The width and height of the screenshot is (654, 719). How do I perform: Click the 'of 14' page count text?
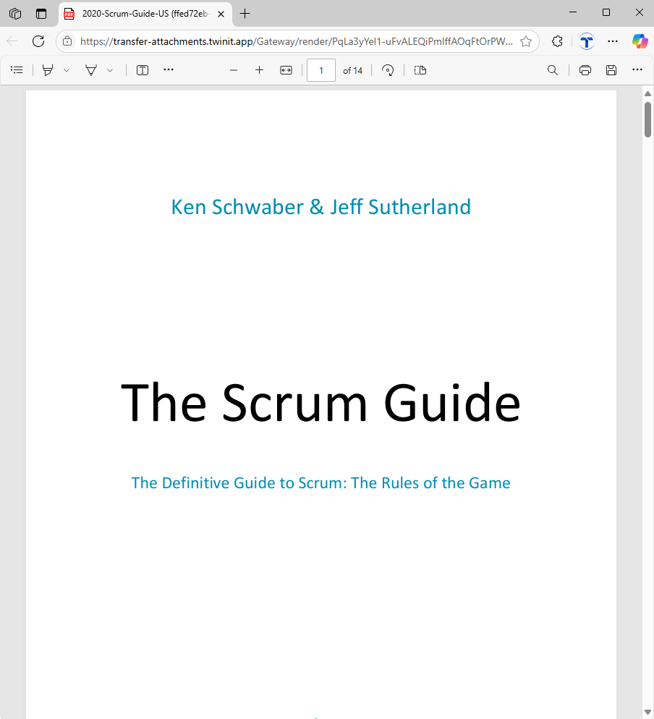(353, 71)
